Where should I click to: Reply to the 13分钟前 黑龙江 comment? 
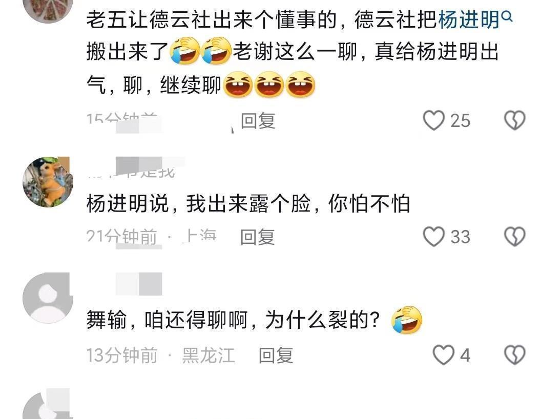276,355
